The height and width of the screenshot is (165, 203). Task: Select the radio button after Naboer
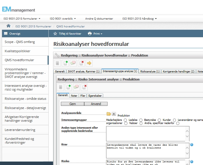141,123
